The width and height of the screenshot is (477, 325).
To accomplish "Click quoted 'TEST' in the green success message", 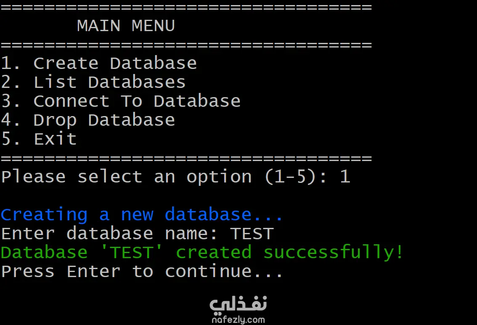I will (x=131, y=252).
